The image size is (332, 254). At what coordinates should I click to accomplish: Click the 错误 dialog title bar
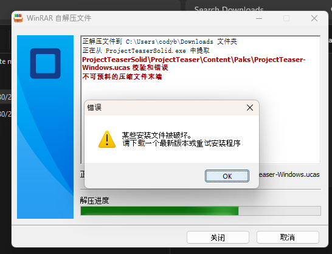(165, 108)
